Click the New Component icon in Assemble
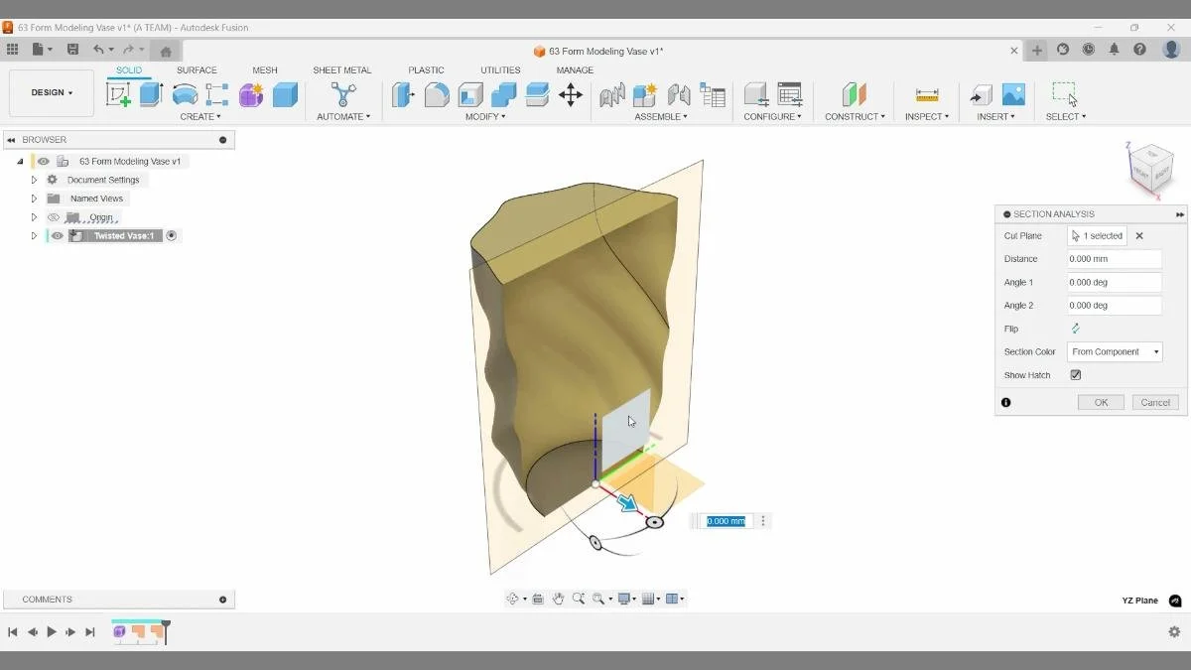1191x670 pixels. pos(644,94)
